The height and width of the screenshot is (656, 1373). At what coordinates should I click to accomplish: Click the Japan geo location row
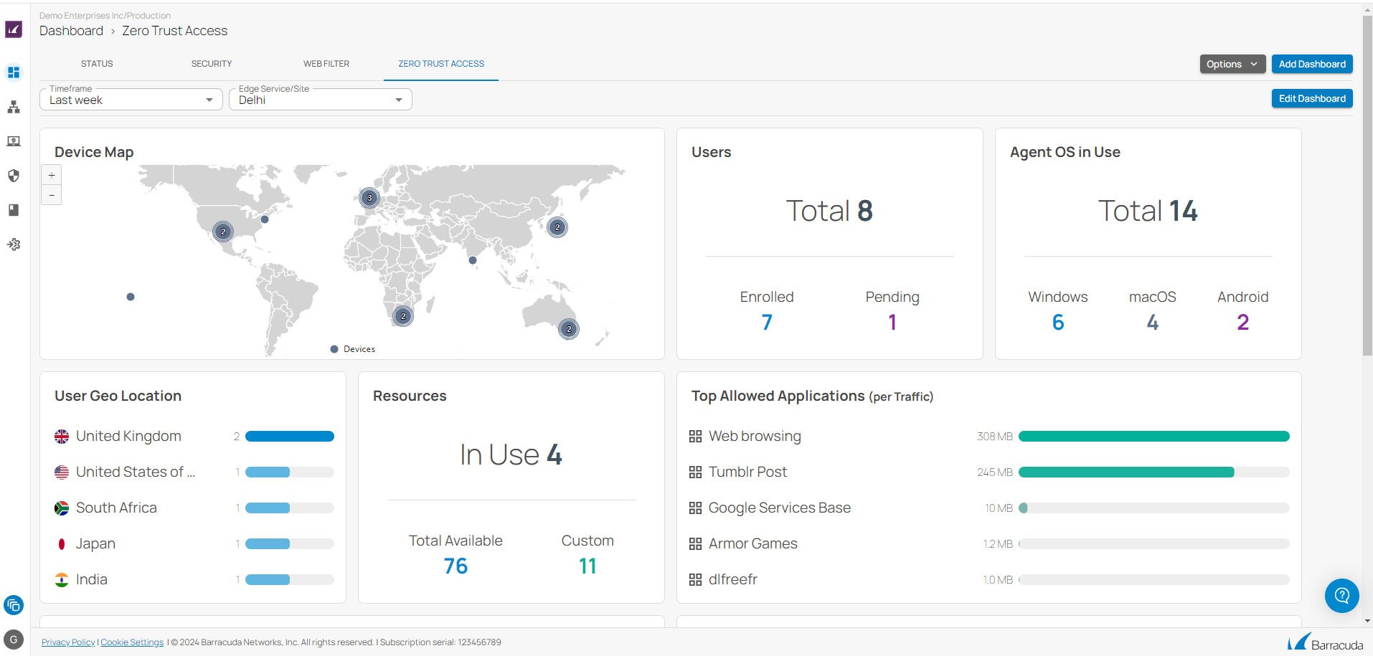(194, 544)
